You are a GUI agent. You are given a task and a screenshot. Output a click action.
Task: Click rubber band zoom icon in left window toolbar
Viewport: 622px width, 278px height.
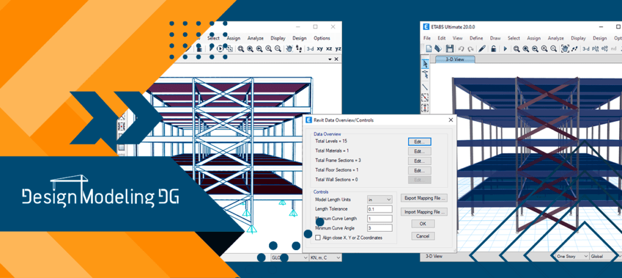point(241,49)
